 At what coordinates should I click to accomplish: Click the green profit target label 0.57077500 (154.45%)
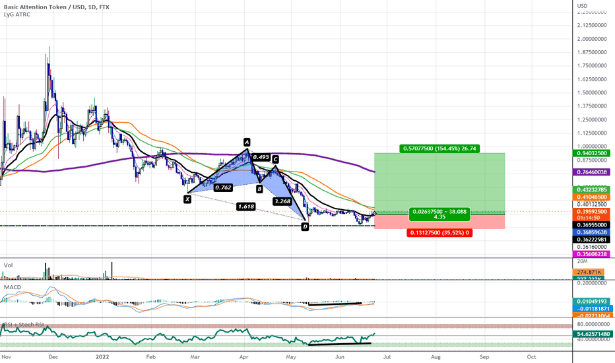pyautogui.click(x=439, y=148)
